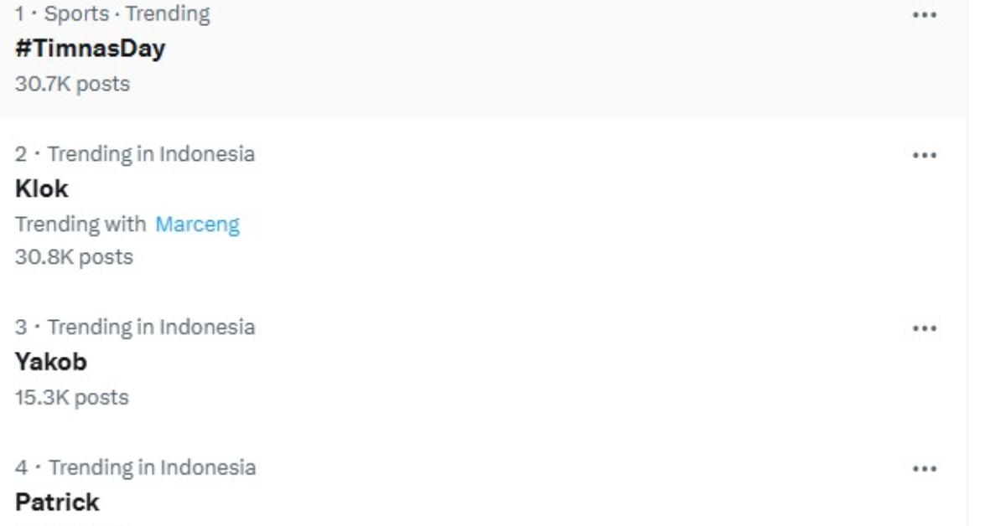The width and height of the screenshot is (1006, 526).
Task: Click the 30.7K posts count
Action: point(72,84)
